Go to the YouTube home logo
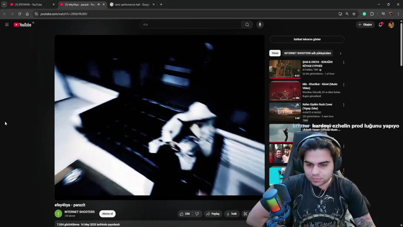Image resolution: width=403 pixels, height=227 pixels. tap(23, 25)
